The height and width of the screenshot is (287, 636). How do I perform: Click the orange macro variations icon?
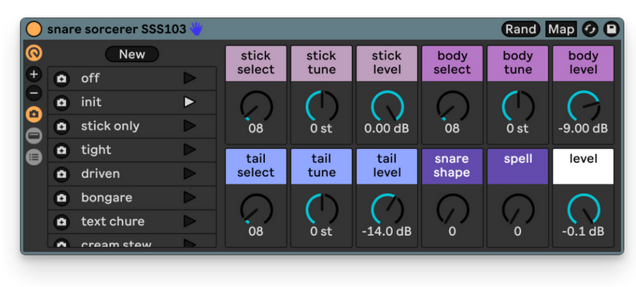pyautogui.click(x=34, y=53)
